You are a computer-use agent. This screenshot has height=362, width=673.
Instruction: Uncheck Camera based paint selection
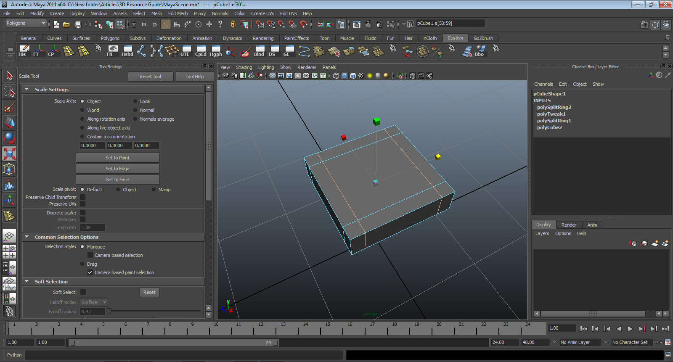(x=90, y=272)
